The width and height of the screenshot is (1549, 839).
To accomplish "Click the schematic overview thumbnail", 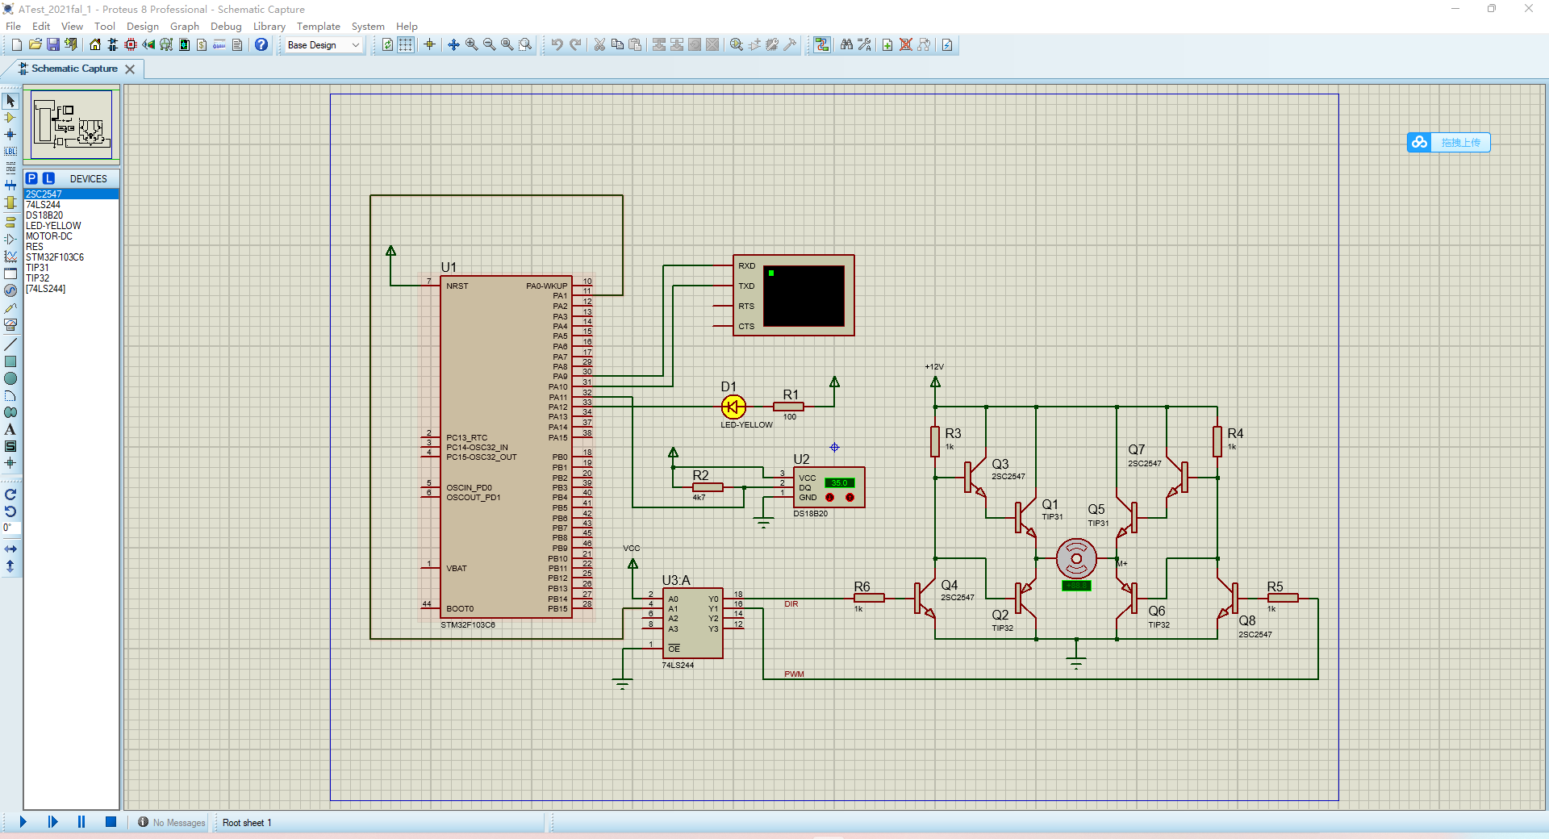I will tap(72, 124).
